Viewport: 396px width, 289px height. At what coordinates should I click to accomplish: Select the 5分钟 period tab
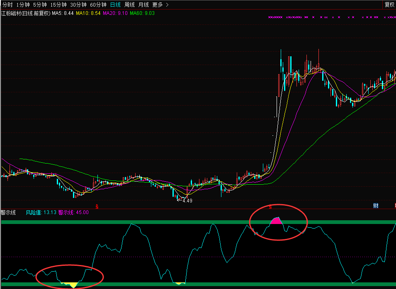[40, 5]
